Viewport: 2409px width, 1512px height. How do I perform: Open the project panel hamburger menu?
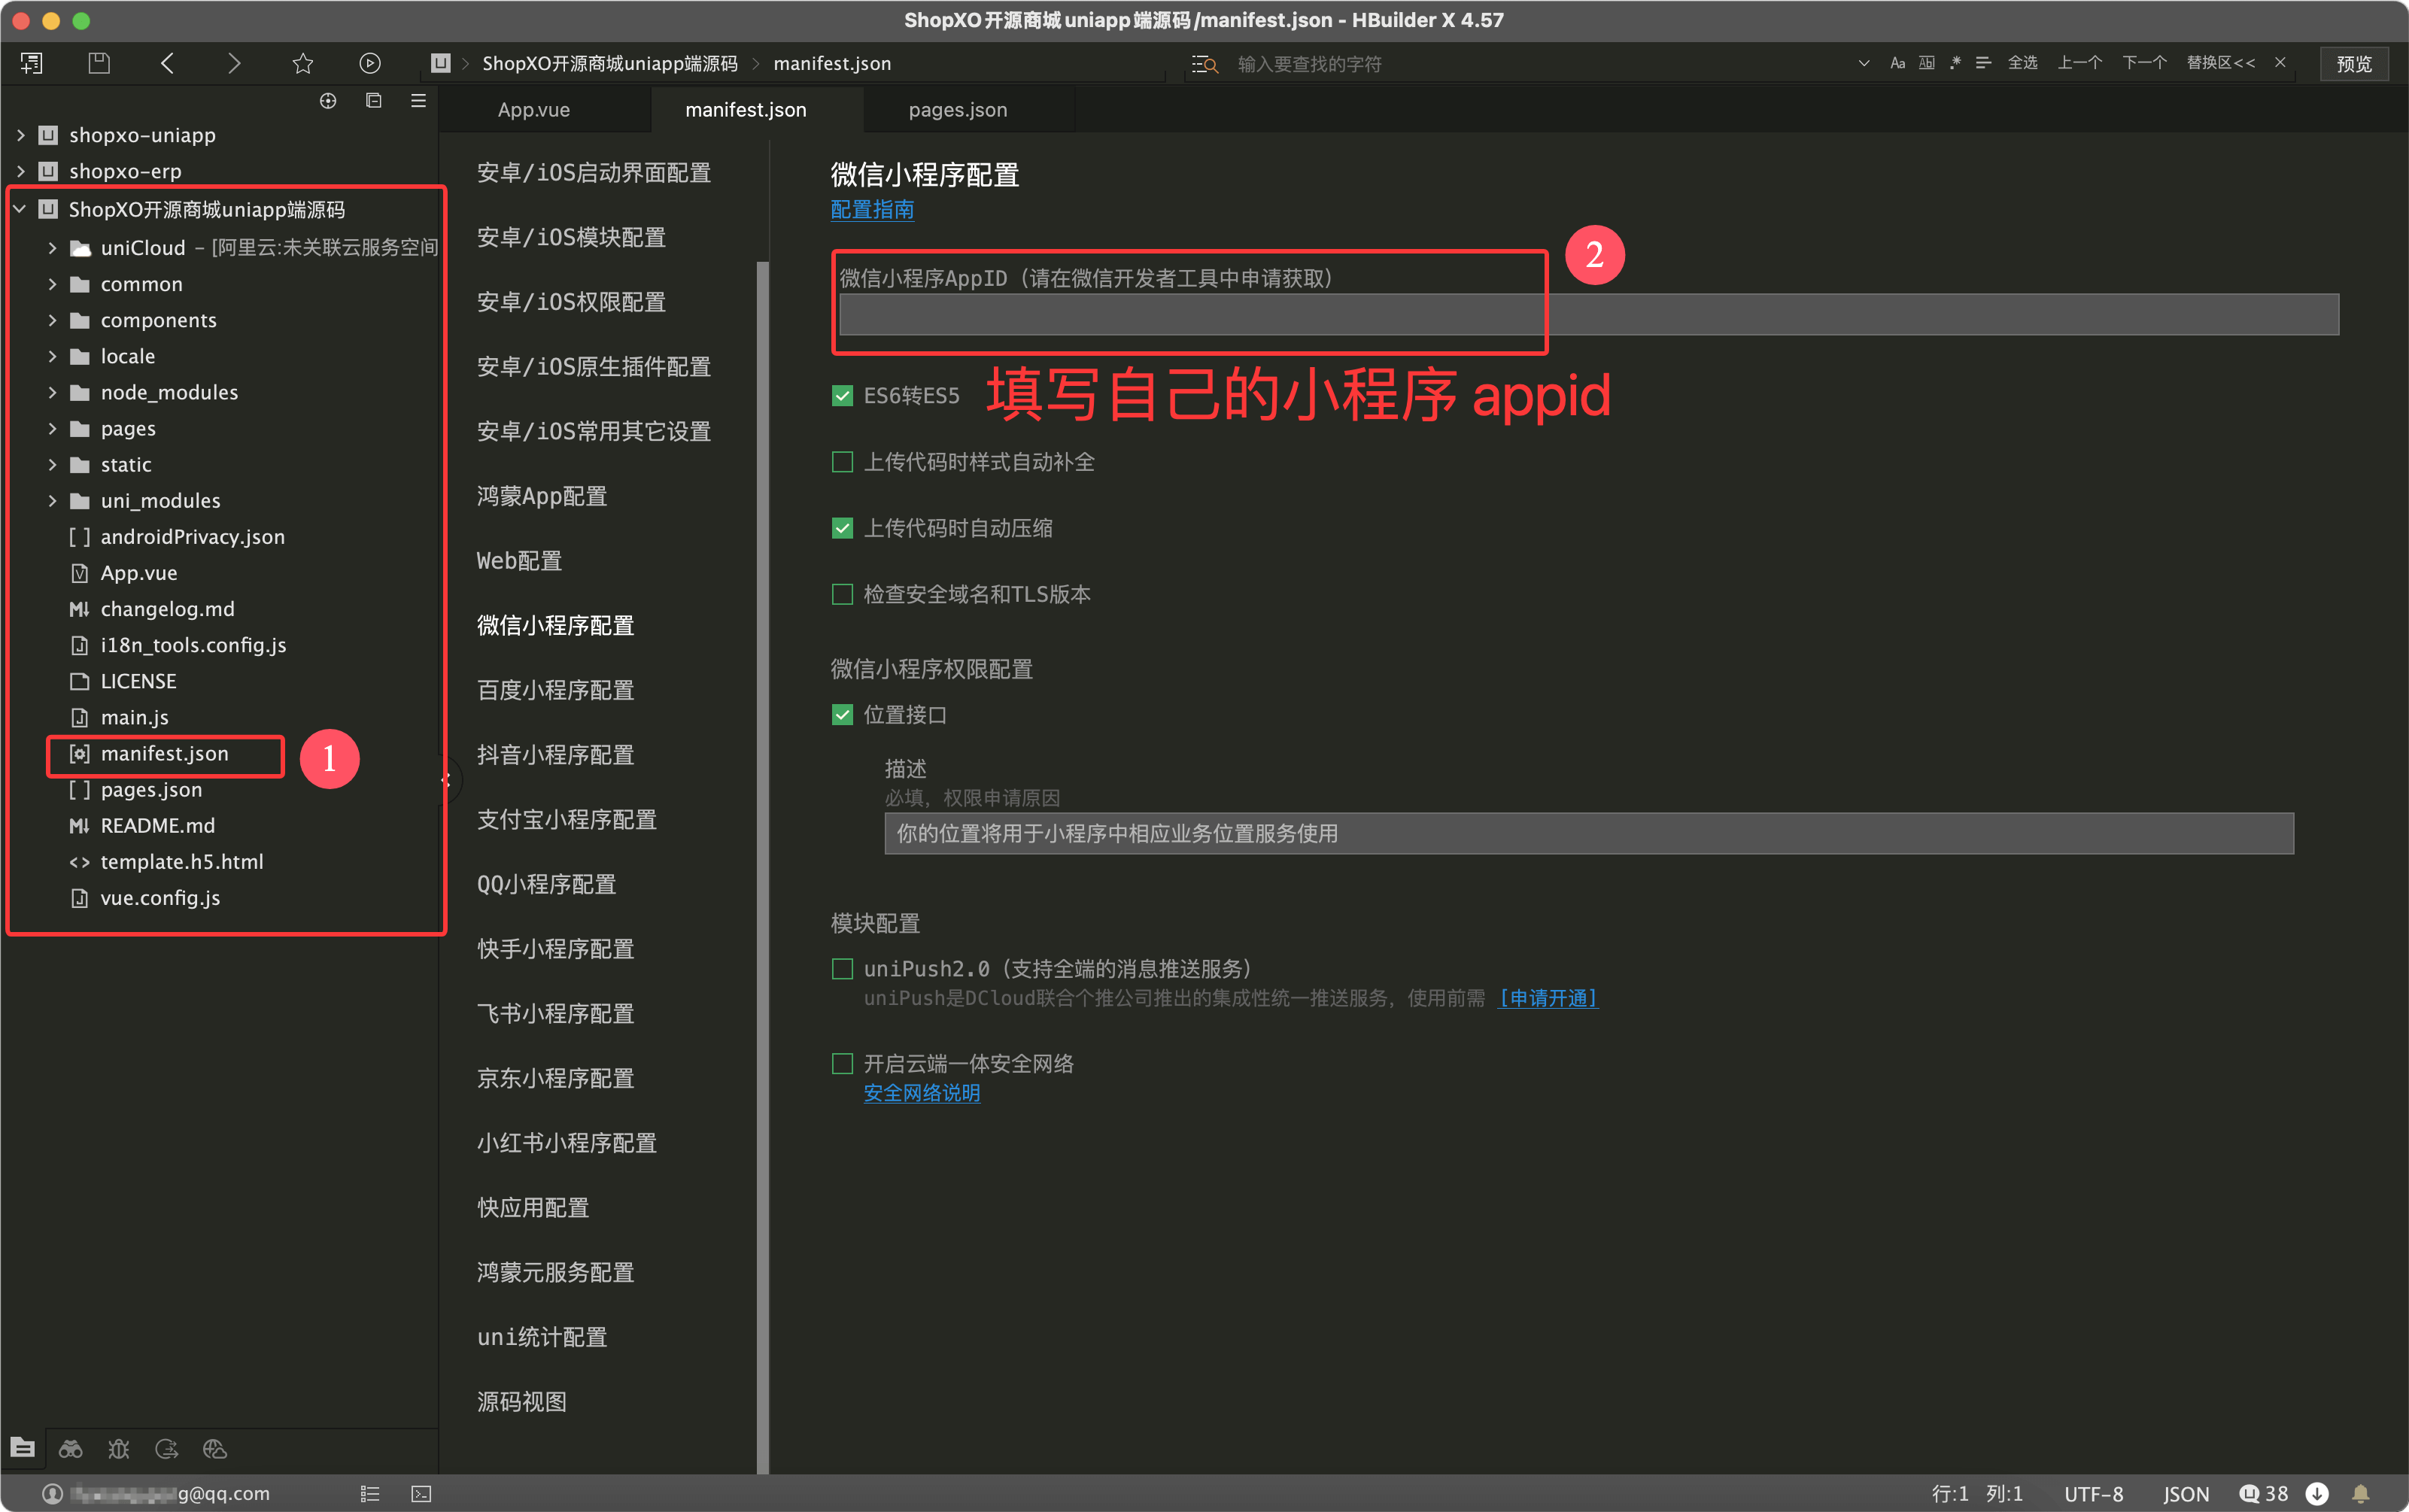click(419, 101)
